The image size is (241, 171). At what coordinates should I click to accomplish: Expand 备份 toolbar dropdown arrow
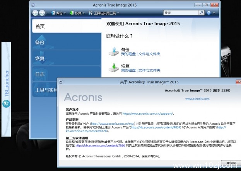[x=65, y=13]
